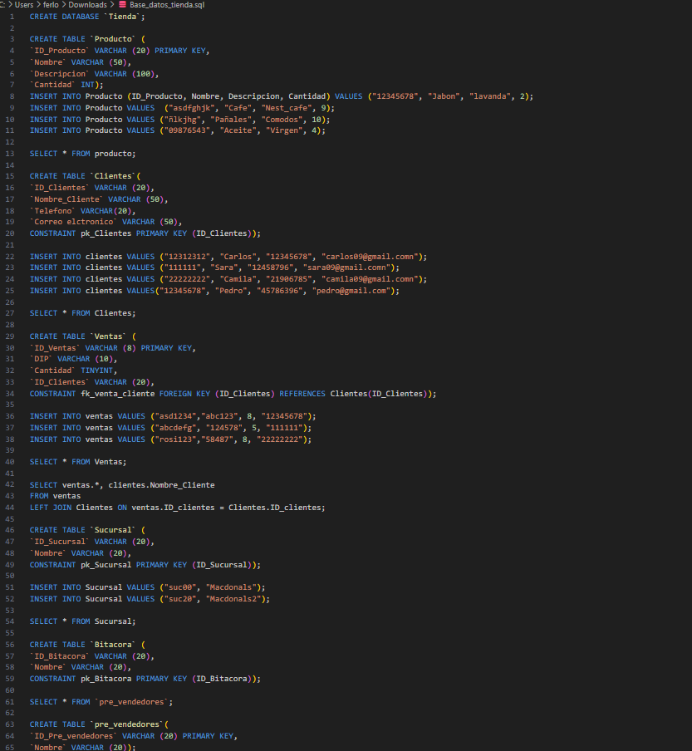Click the `ID_Bitacora` VARCHAR (20) line
Image resolution: width=692 pixels, height=751 pixels.
pyautogui.click(x=92, y=656)
